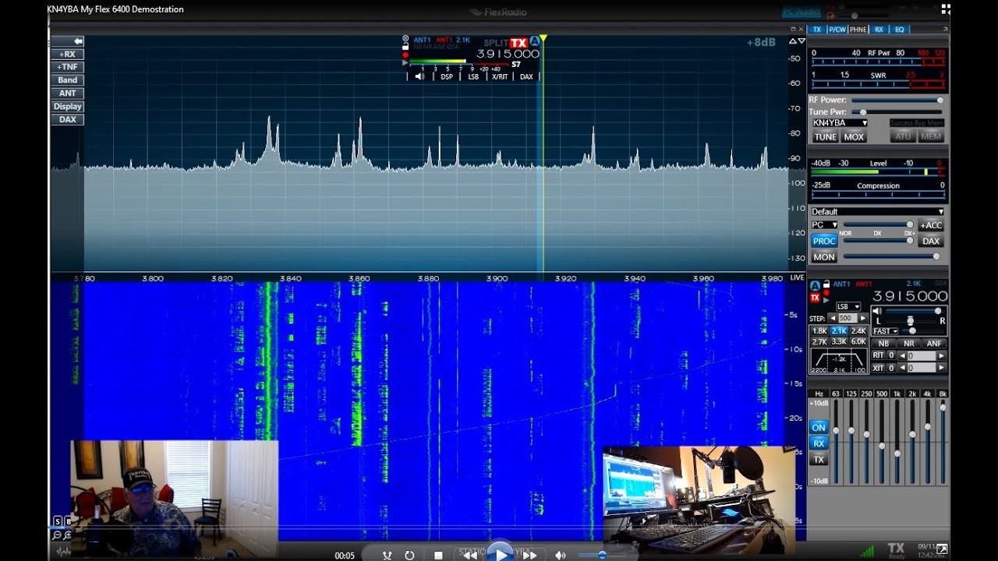Click the MEM button

point(931,137)
